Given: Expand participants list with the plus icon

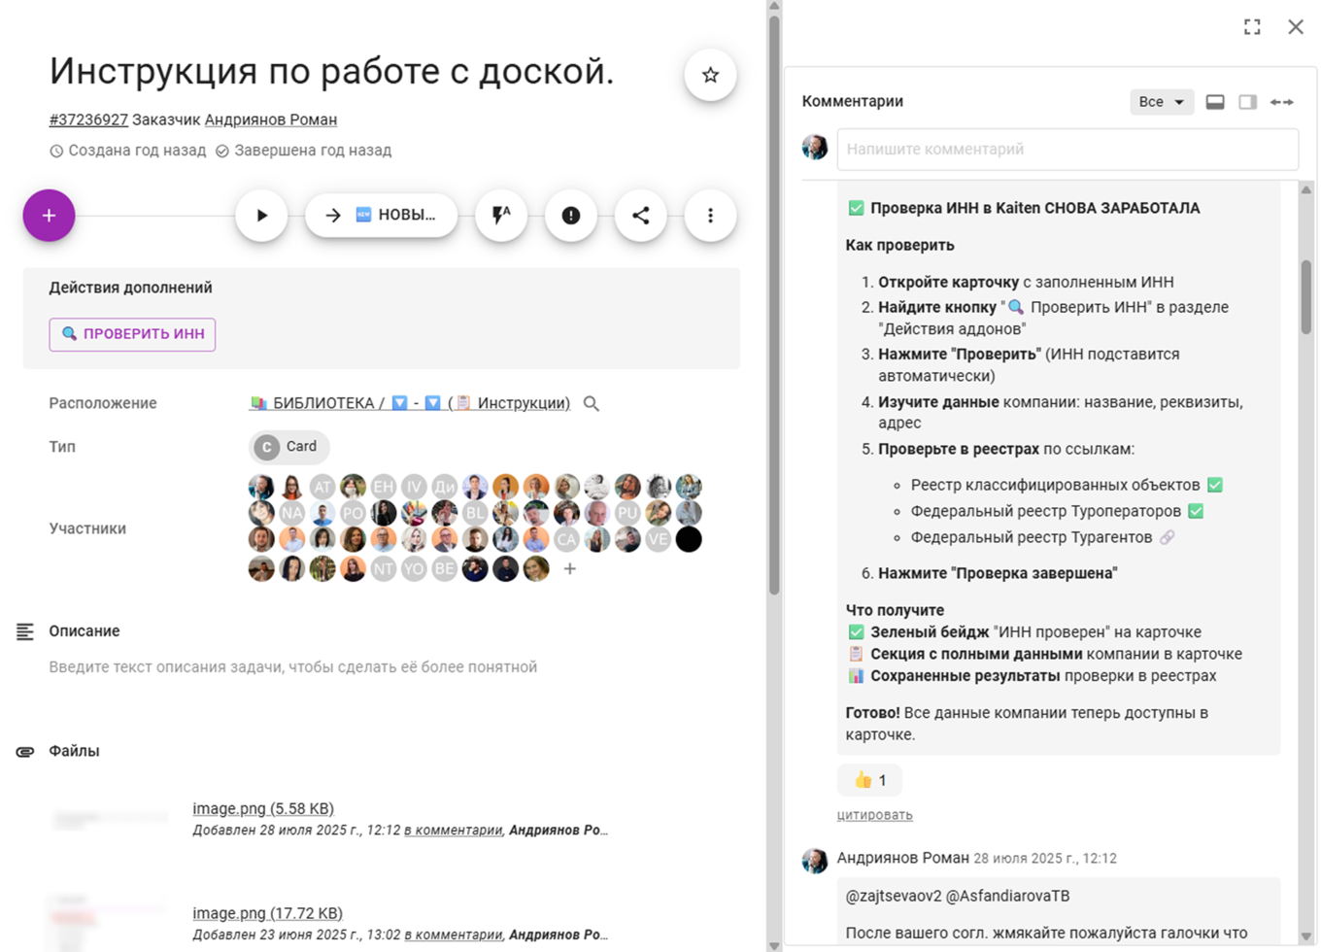Looking at the screenshot, I should pos(569,570).
